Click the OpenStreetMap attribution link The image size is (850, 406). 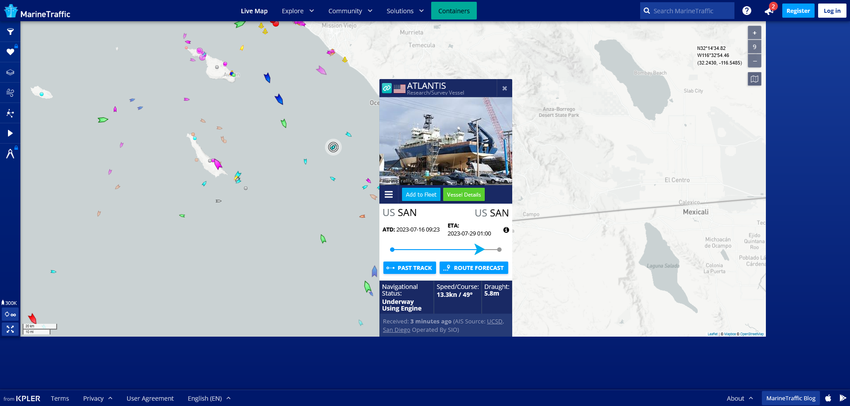pos(752,334)
